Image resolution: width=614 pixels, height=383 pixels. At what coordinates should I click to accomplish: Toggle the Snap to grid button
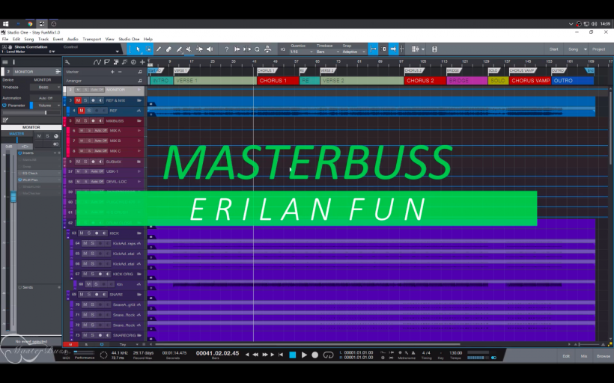point(373,49)
